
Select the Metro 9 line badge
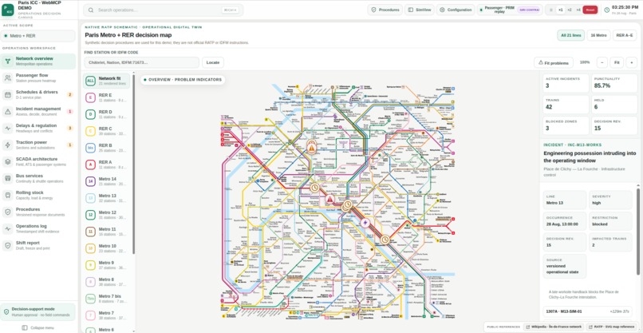(x=90, y=265)
